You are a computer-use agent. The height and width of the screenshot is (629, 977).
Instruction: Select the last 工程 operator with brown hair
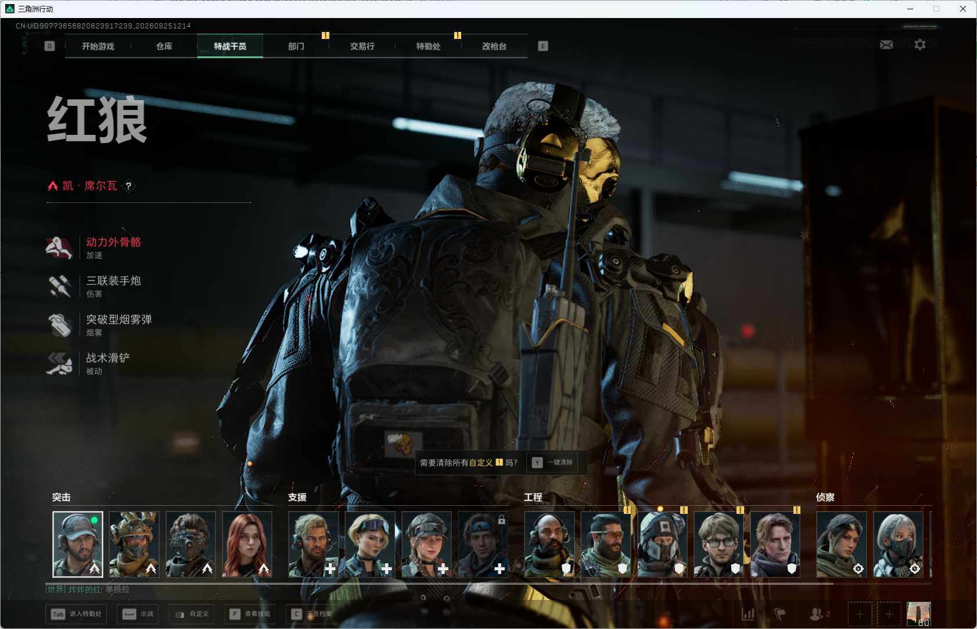(775, 544)
